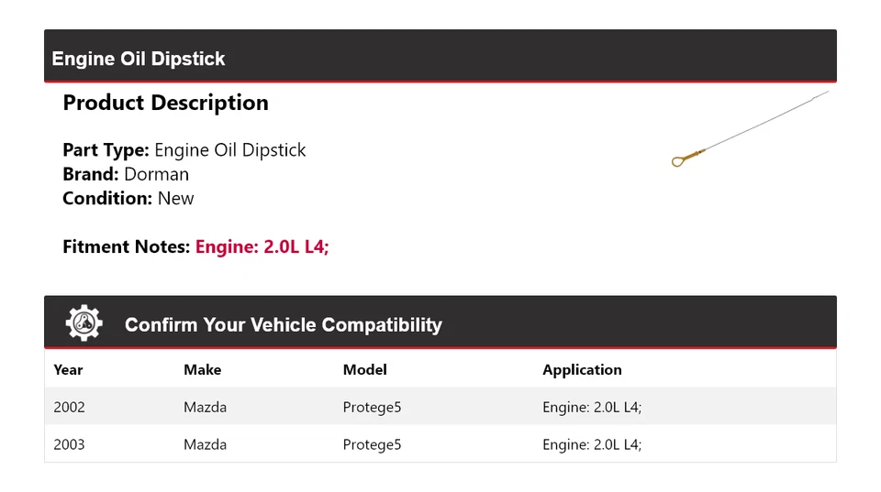The image size is (881, 492).
Task: Select the Make column header
Action: [x=202, y=370]
